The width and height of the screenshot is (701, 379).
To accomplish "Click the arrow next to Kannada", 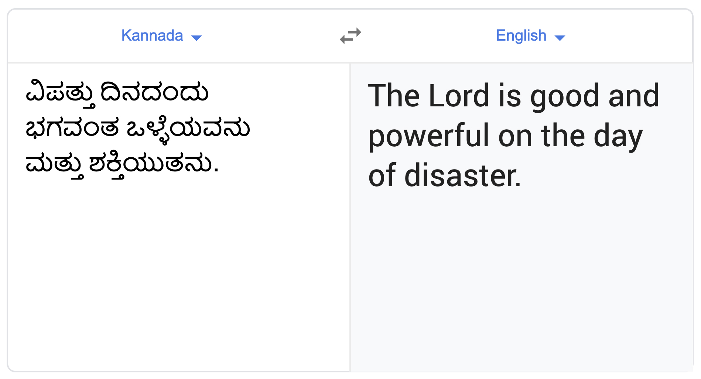I will [196, 38].
